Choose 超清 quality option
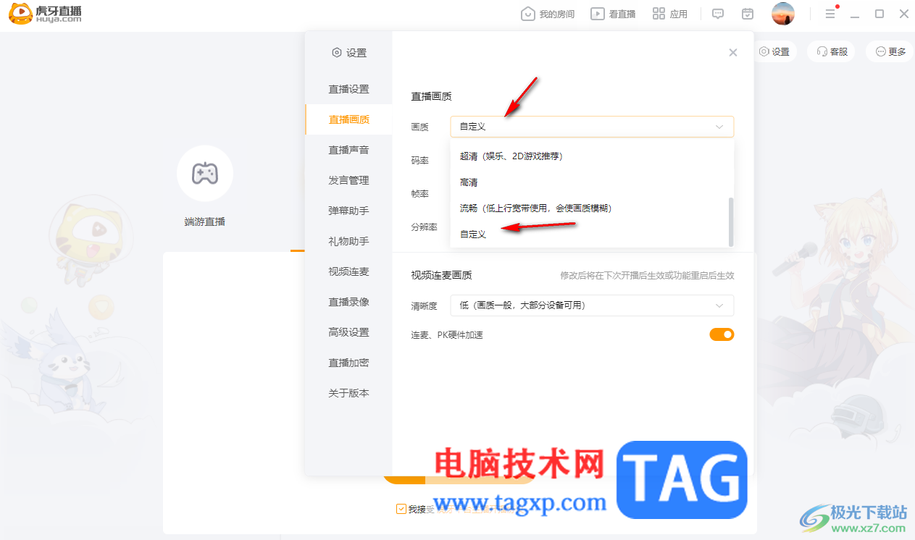The width and height of the screenshot is (915, 540). (x=588, y=156)
